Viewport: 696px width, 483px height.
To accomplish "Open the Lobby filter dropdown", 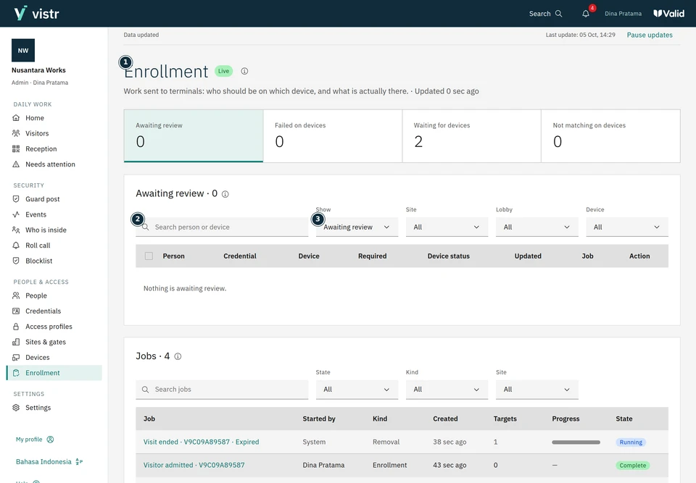I will 537,227.
